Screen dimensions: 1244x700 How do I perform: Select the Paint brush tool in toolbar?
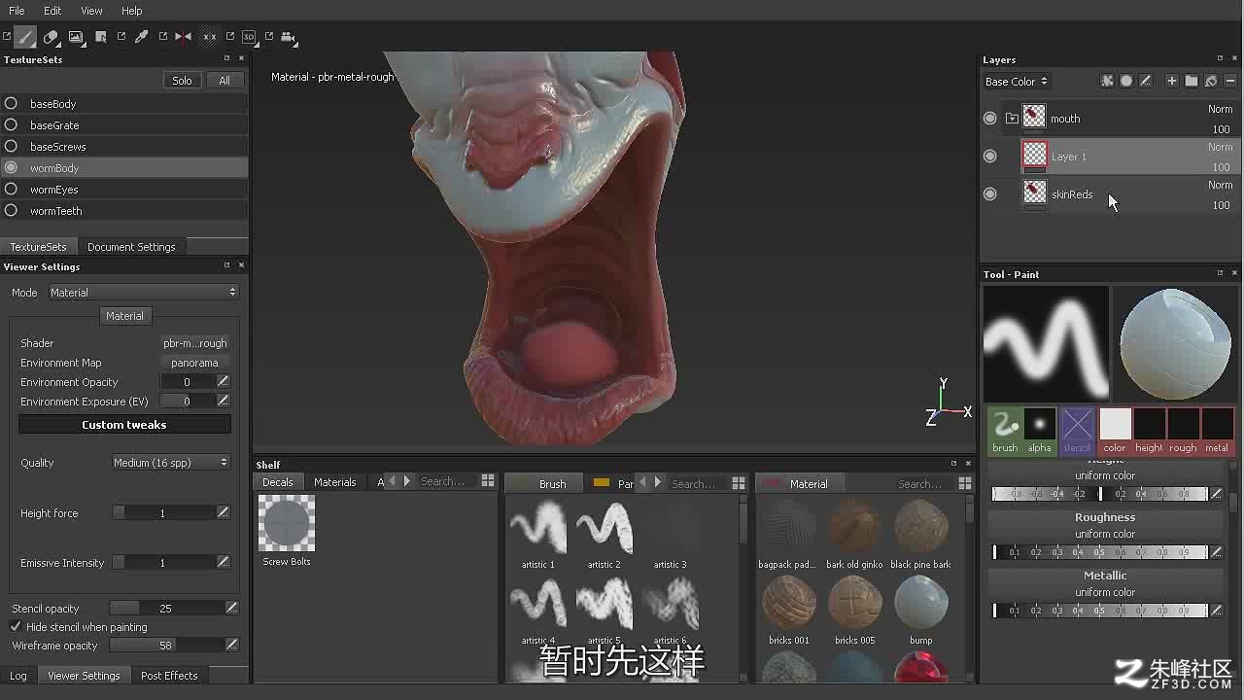tap(25, 37)
